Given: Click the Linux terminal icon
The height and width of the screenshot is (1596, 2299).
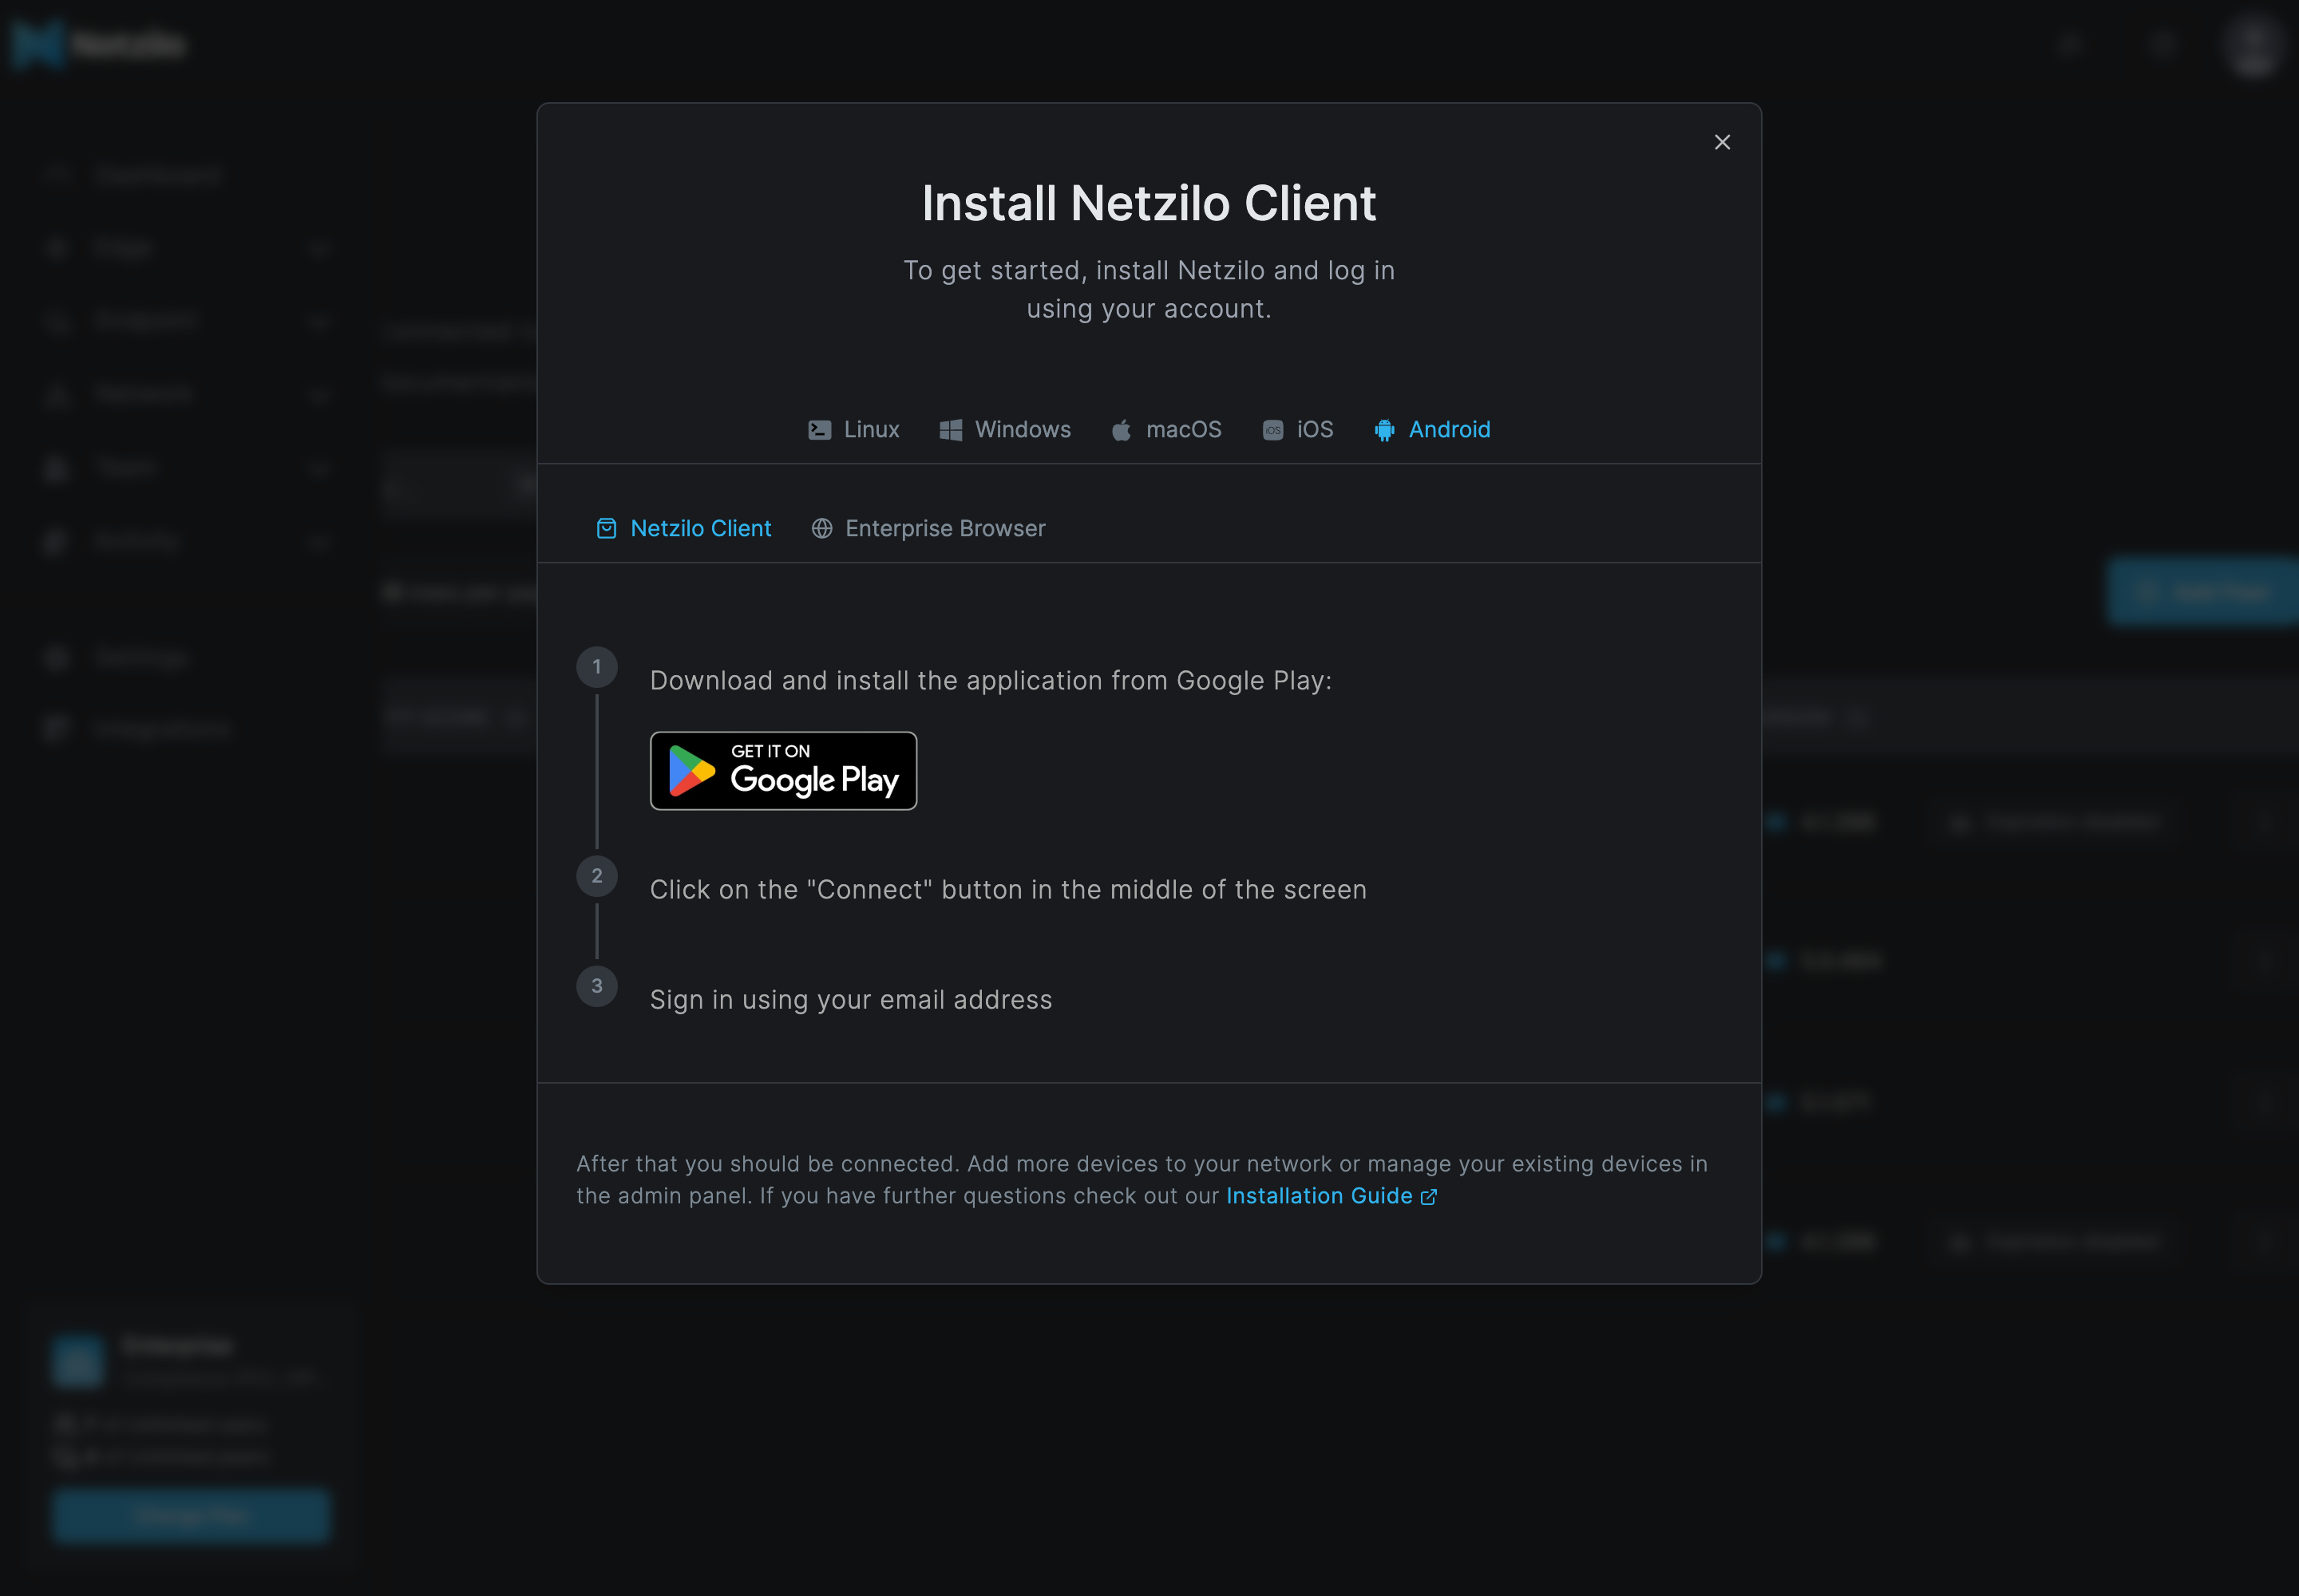Looking at the screenshot, I should point(819,430).
